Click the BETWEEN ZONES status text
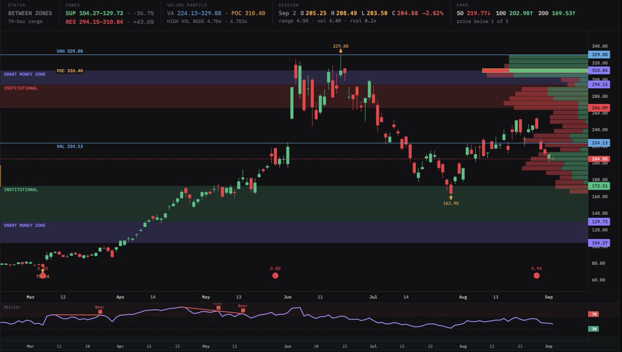 (x=30, y=13)
